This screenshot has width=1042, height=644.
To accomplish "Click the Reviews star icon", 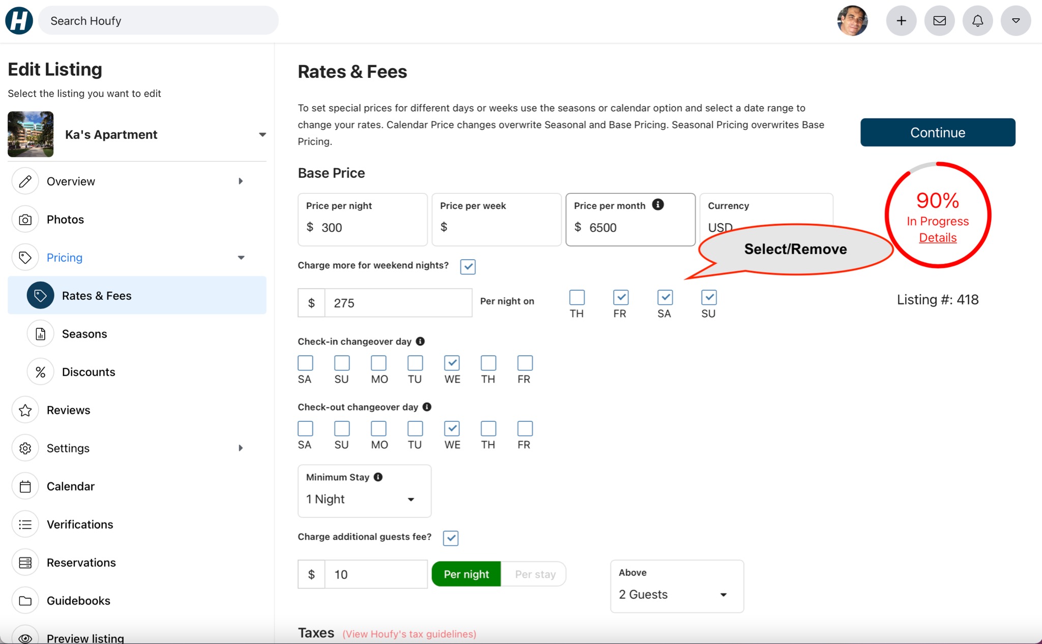I will tap(25, 410).
